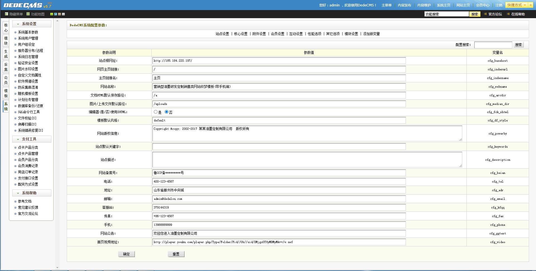Click the DedeCMS v5.7 logo

(27, 5)
